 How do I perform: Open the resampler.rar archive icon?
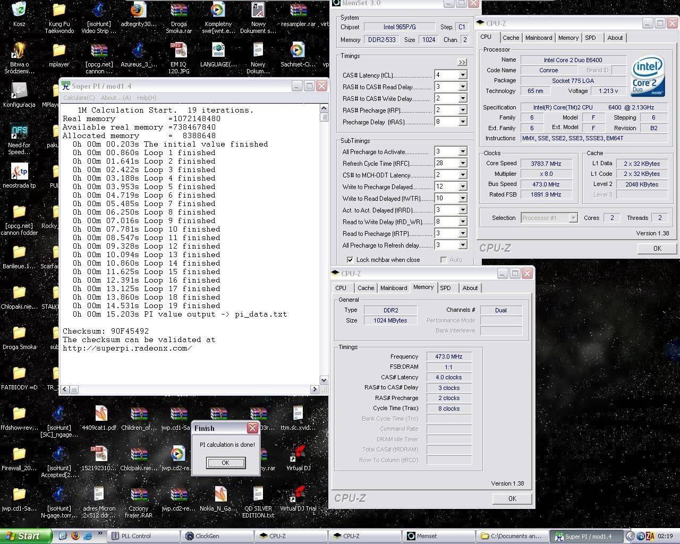(298, 10)
